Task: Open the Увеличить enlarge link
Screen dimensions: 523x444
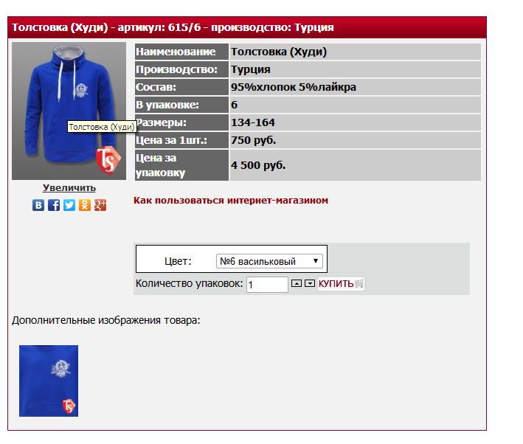Action: pyautogui.click(x=69, y=188)
